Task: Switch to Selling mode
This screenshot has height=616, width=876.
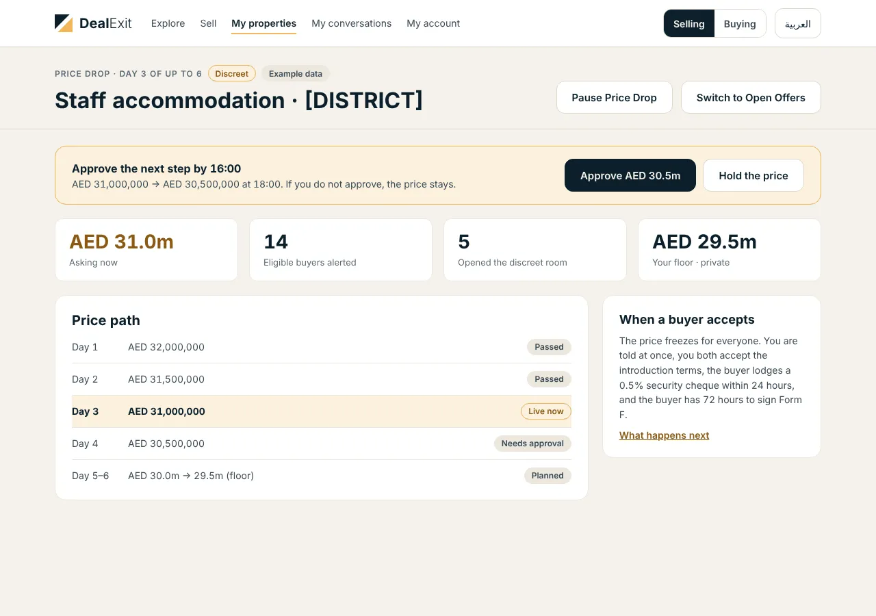Action: click(x=688, y=23)
